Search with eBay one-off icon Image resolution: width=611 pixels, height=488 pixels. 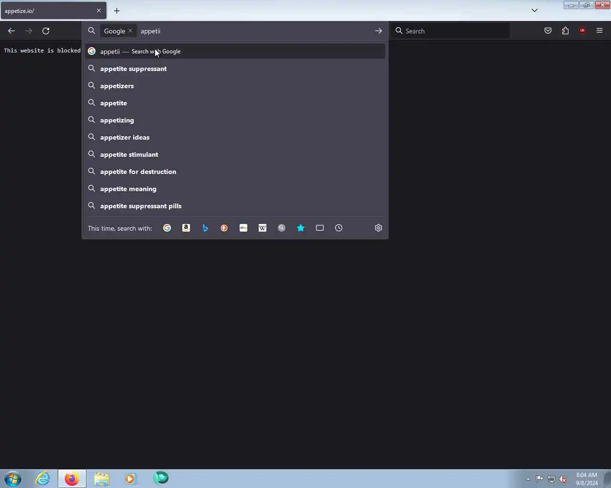pyautogui.click(x=243, y=228)
